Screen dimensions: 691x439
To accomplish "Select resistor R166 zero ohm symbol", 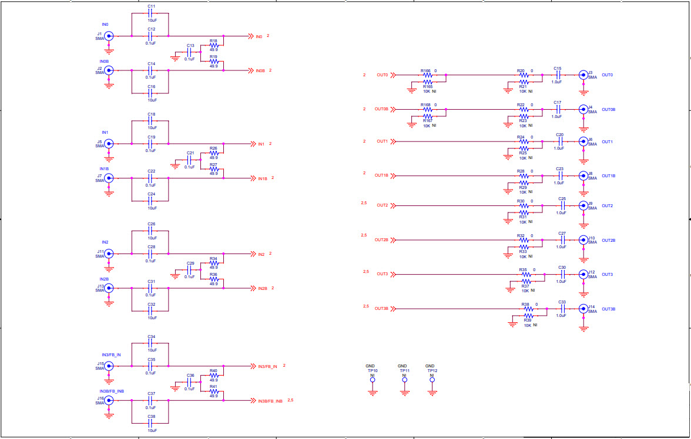I will point(428,74).
